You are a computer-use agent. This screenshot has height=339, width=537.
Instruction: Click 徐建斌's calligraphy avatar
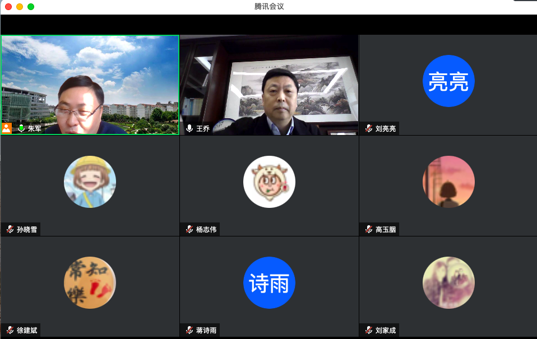(x=90, y=283)
